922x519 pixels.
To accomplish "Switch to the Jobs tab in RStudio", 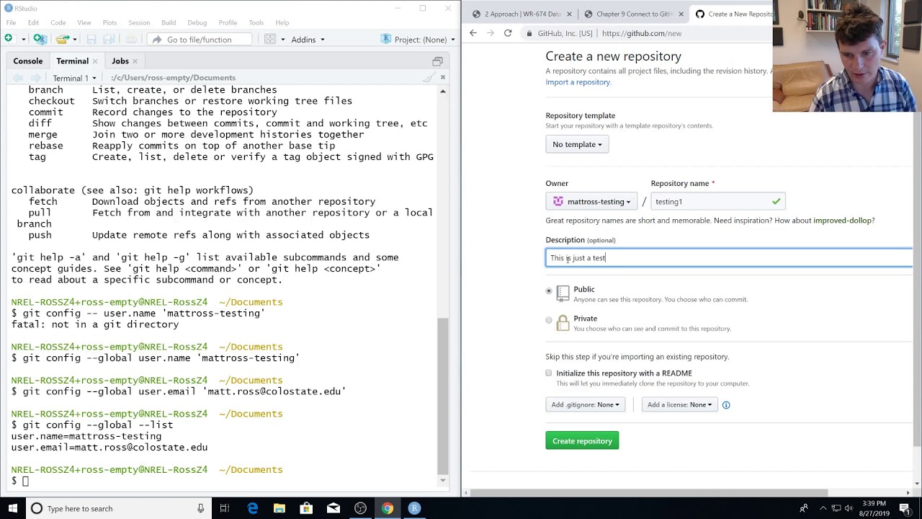I will click(120, 61).
